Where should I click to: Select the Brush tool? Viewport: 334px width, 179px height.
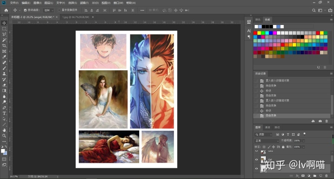pyautogui.click(x=4, y=68)
